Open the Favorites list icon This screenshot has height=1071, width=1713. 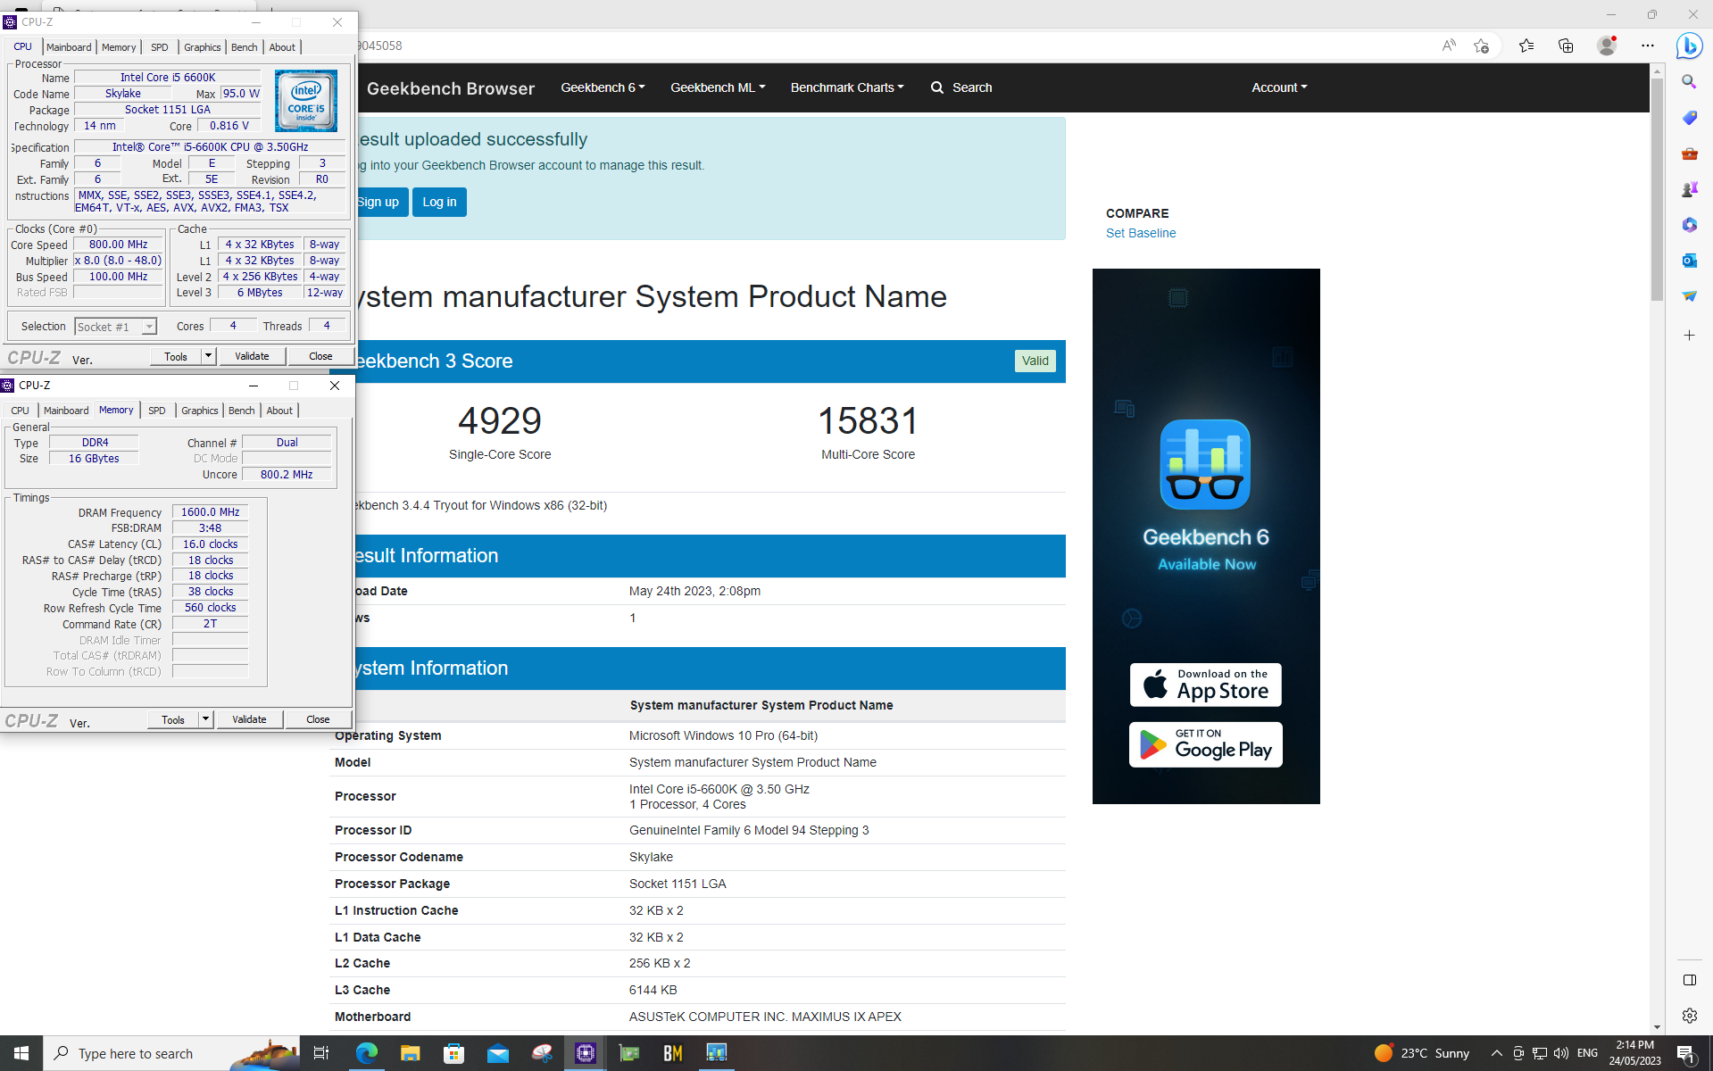tap(1526, 46)
